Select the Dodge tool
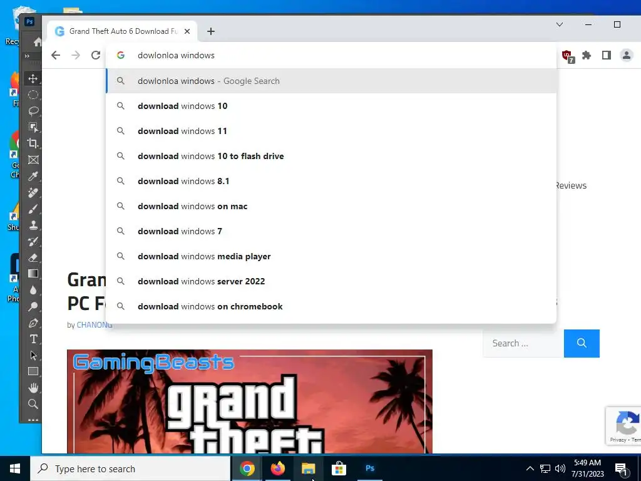Image resolution: width=641 pixels, height=481 pixels. (x=33, y=306)
